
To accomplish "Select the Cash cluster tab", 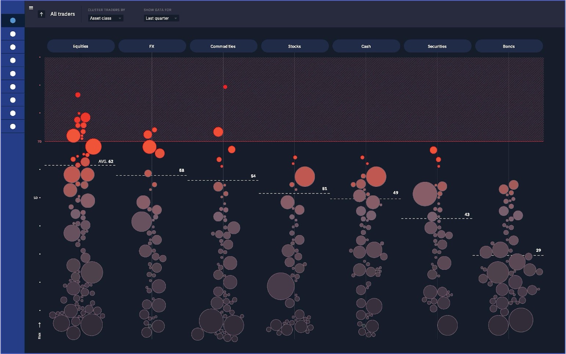I will point(366,46).
